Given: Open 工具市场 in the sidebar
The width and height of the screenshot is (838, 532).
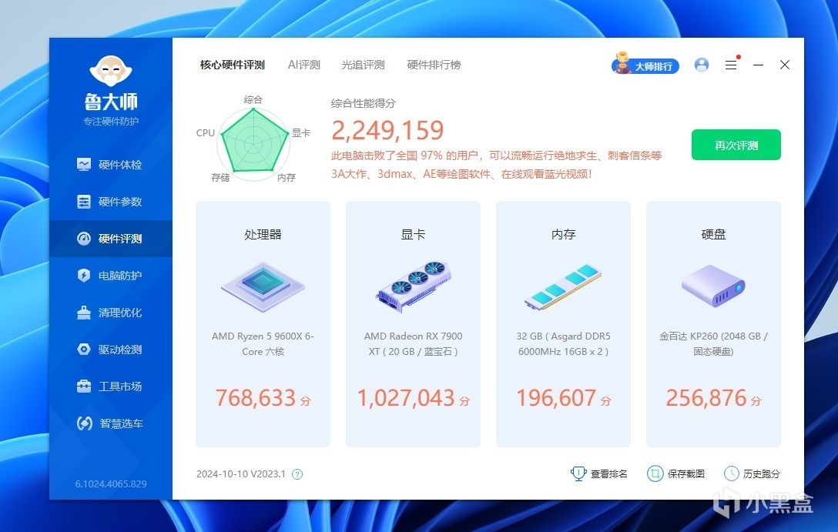Looking at the screenshot, I should tap(111, 386).
